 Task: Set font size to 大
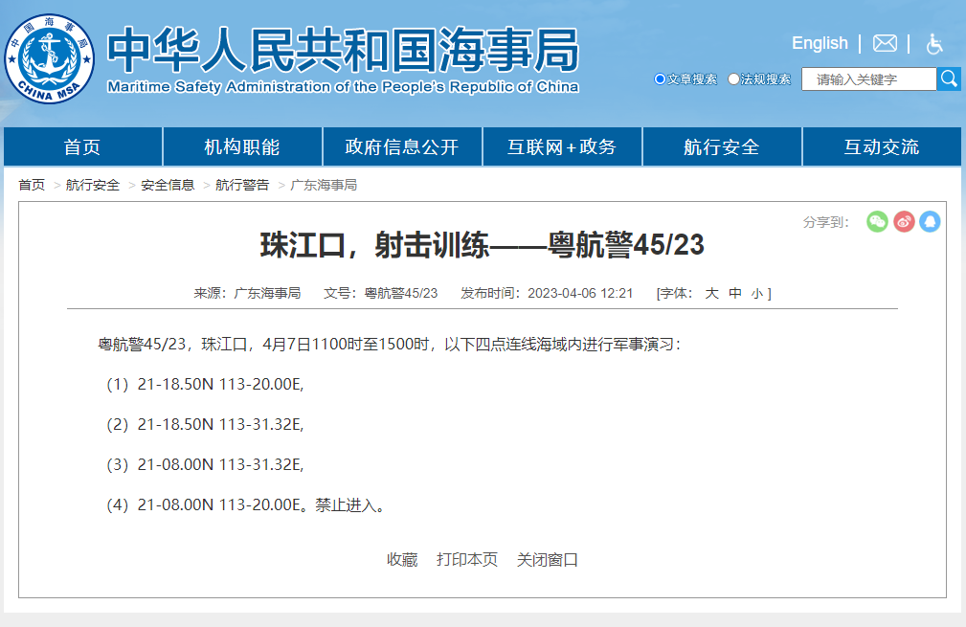pos(711,293)
